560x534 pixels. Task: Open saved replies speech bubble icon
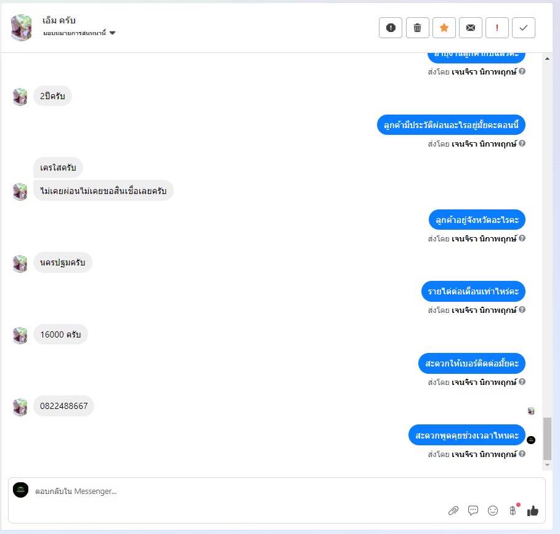pos(473,511)
